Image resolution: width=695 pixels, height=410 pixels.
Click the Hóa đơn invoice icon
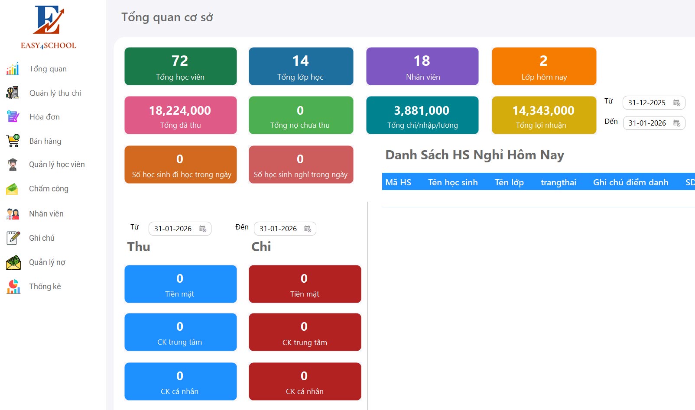(13, 116)
